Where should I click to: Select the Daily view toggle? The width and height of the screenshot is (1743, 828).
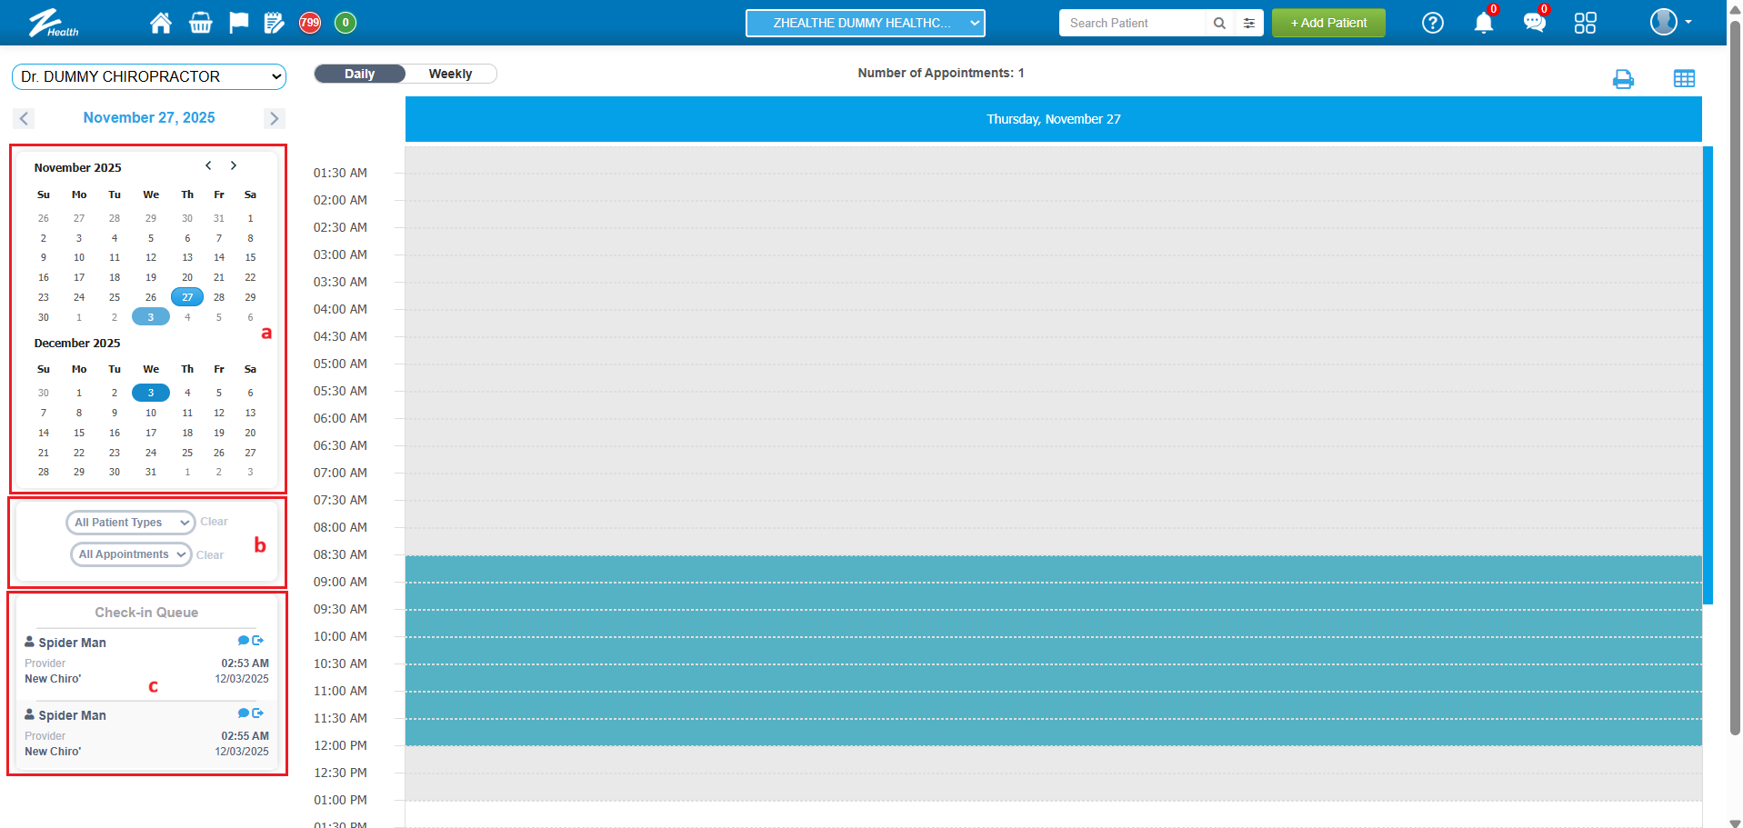360,74
